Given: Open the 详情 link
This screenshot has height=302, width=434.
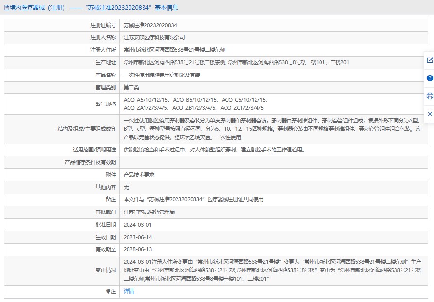Looking at the screenshot, I should tap(129, 291).
